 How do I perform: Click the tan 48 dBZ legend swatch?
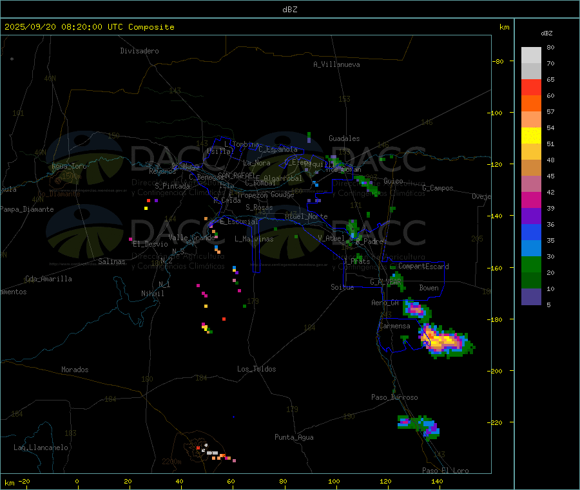(531, 168)
